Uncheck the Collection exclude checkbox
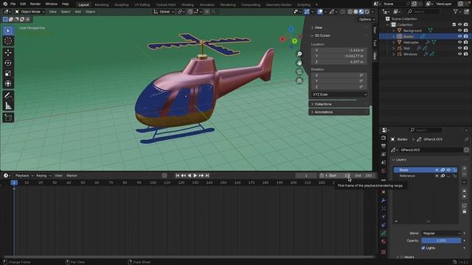This screenshot has height=265, width=472. pyautogui.click(x=454, y=24)
